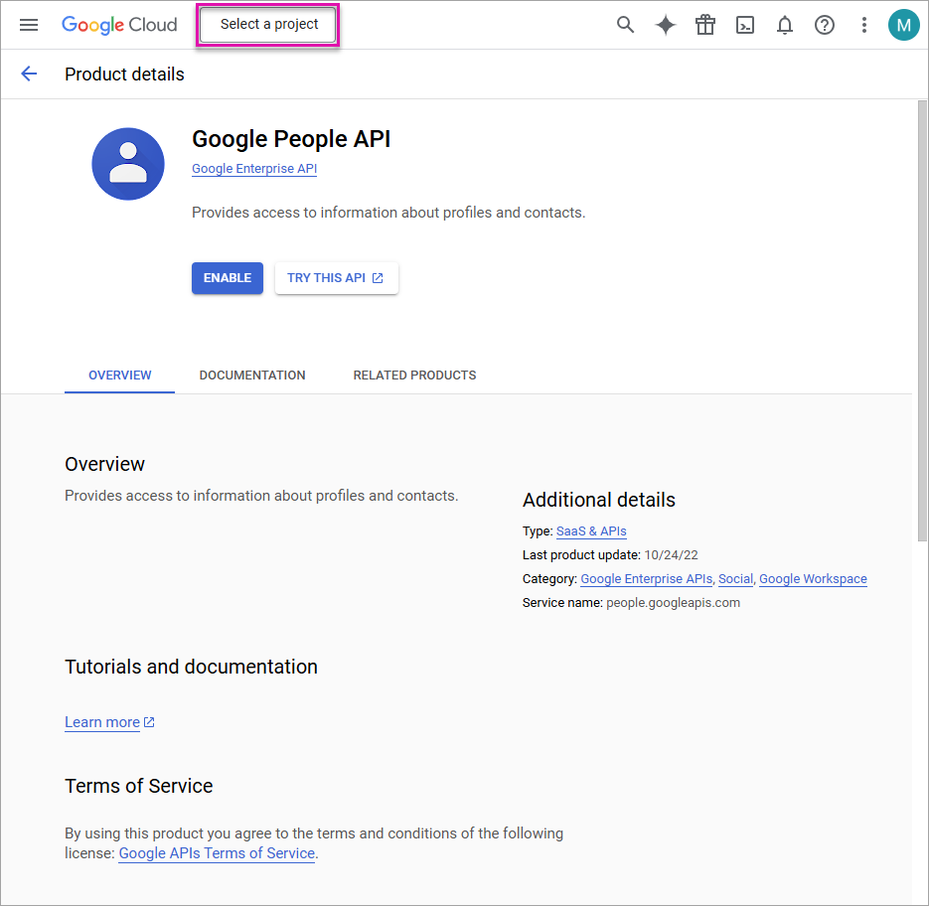Open the Gemini assistant sparkle icon
The image size is (929, 906).
coord(665,25)
